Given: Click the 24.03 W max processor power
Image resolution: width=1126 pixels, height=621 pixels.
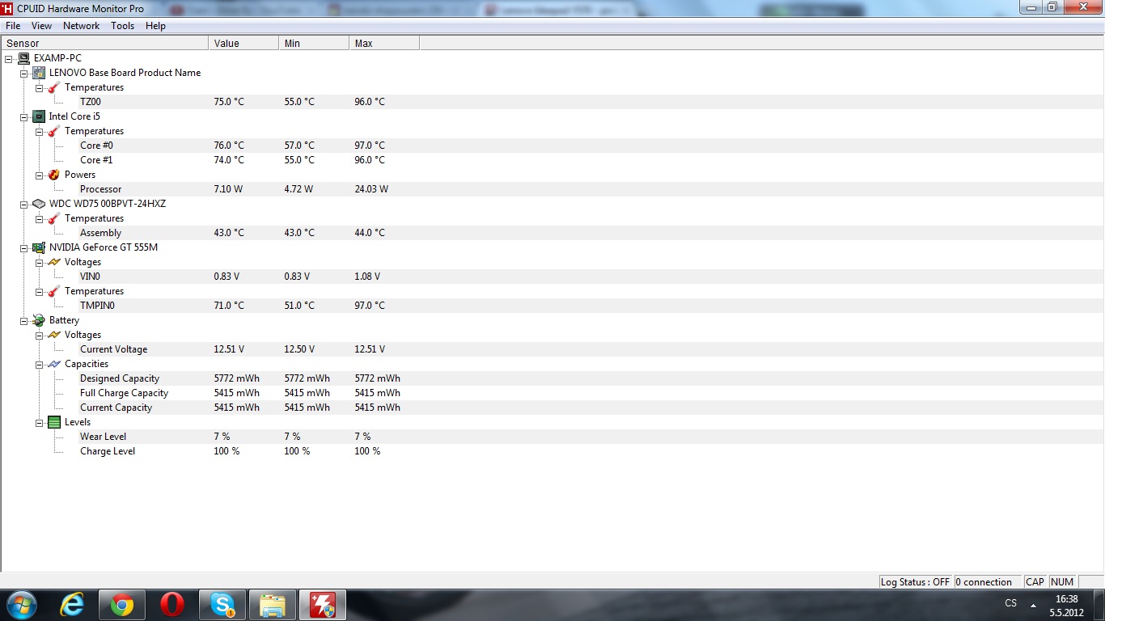Looking at the screenshot, I should [371, 189].
